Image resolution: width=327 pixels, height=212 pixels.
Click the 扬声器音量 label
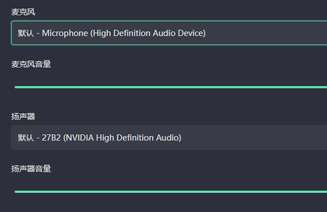pos(31,169)
